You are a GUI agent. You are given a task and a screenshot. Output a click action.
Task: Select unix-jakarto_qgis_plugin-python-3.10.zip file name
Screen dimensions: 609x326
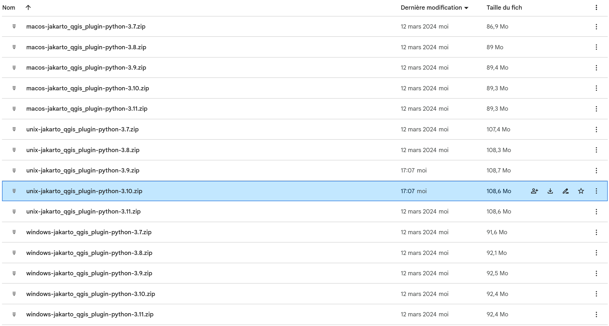(84, 191)
